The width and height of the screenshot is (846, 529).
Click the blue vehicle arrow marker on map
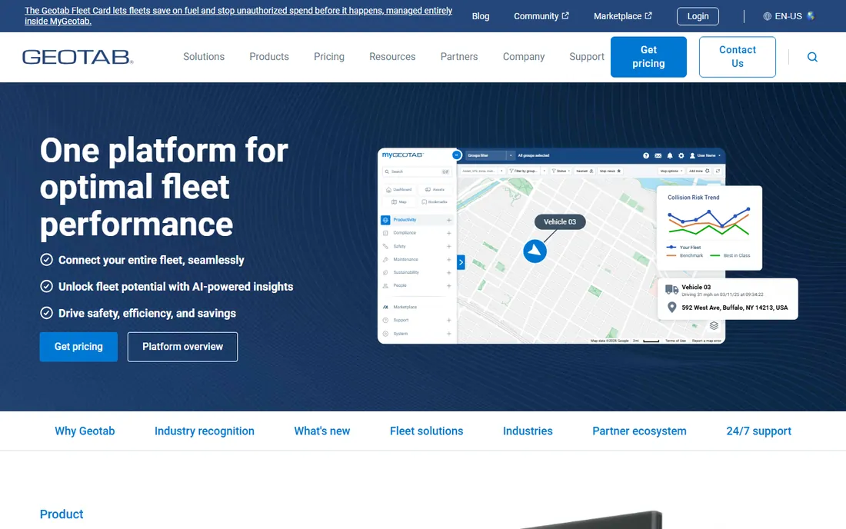(535, 251)
